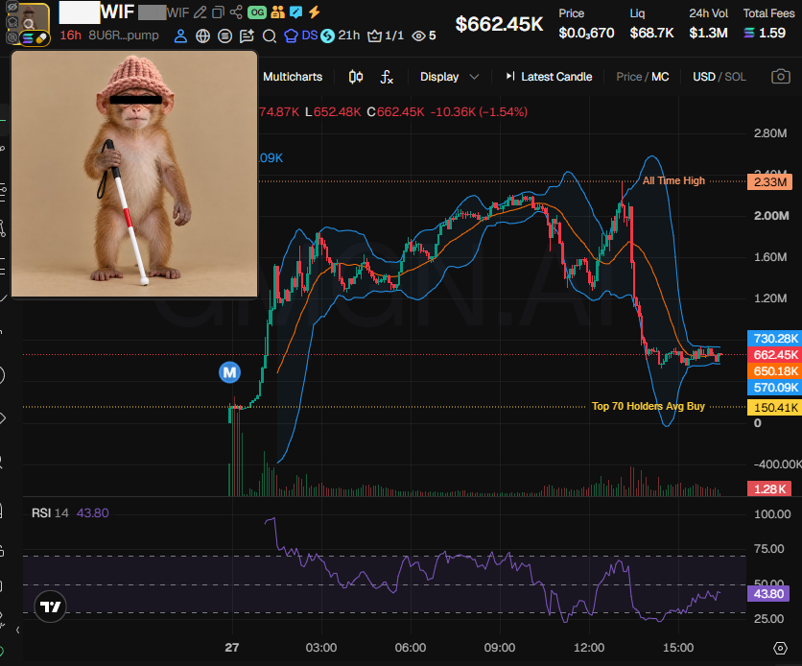
Task: Click the 16h token age label
Action: [71, 36]
